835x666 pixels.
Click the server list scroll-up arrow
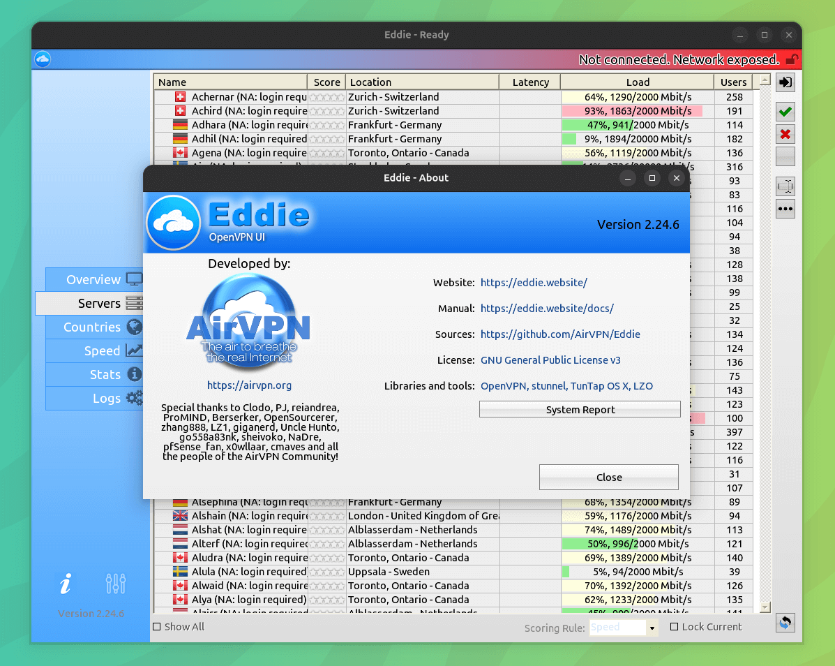click(765, 80)
